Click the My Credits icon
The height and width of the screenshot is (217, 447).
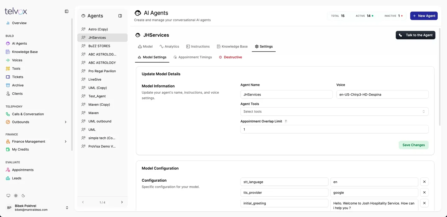pyautogui.click(x=8, y=149)
